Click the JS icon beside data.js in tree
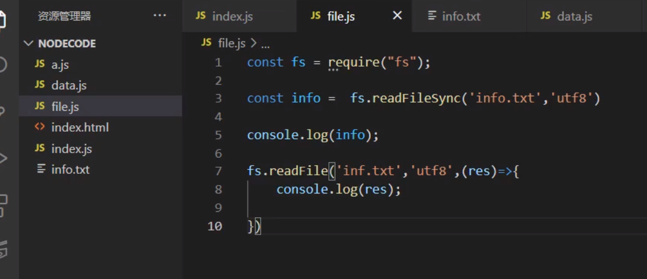 coord(40,85)
